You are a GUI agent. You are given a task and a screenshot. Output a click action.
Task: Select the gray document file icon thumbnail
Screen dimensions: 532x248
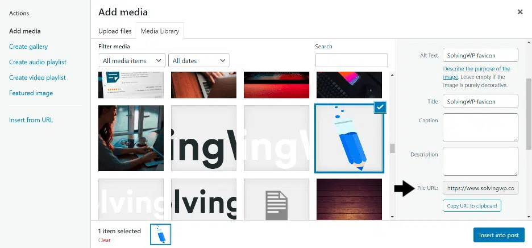pos(277,200)
